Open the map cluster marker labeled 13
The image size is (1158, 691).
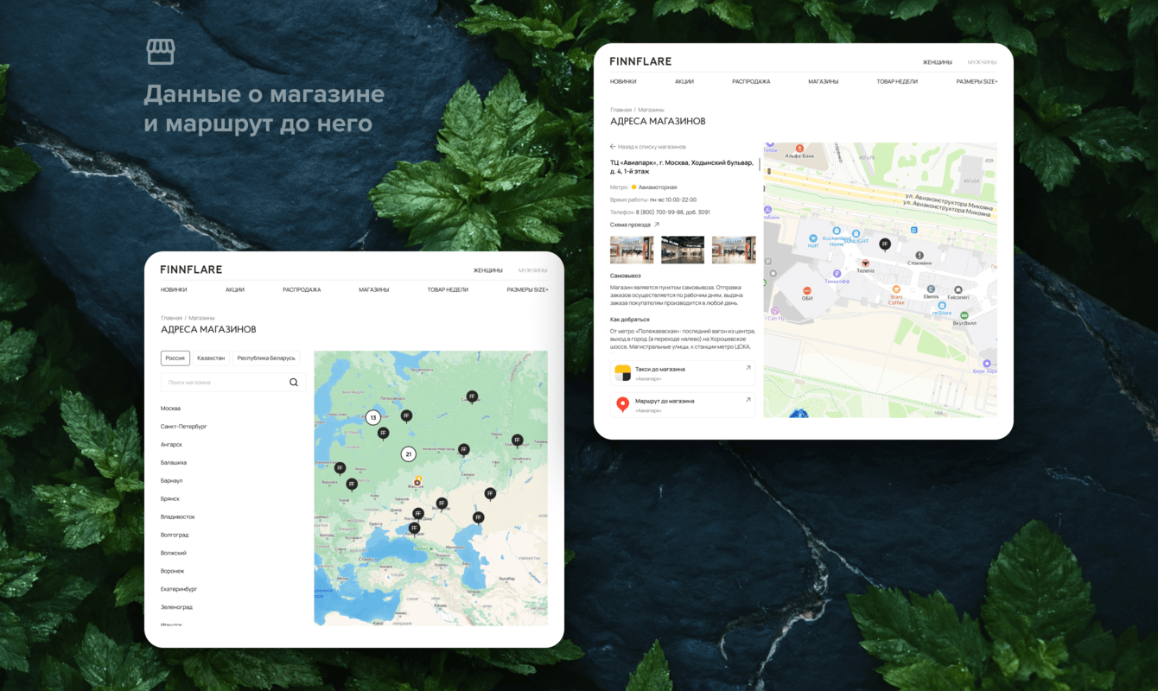click(373, 417)
